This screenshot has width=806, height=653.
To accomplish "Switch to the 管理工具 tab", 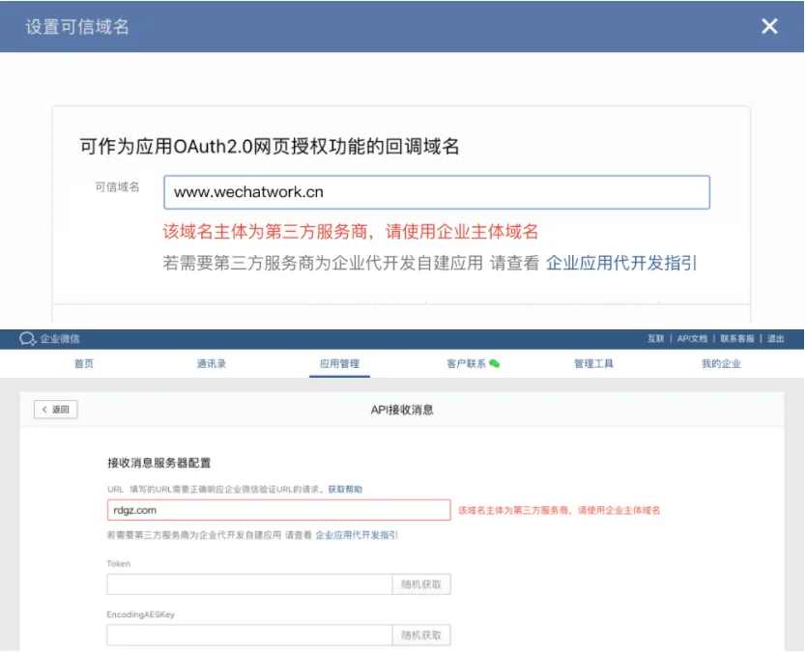I will (593, 364).
